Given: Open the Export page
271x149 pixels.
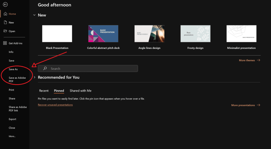Looking at the screenshot, I should (x=12, y=119).
